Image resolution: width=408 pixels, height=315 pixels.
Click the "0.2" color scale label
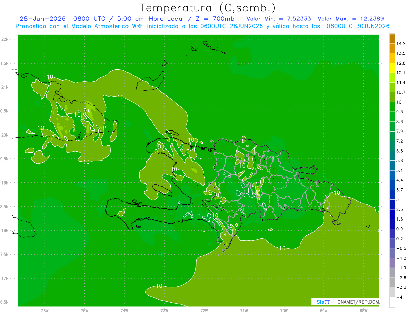(x=400, y=239)
